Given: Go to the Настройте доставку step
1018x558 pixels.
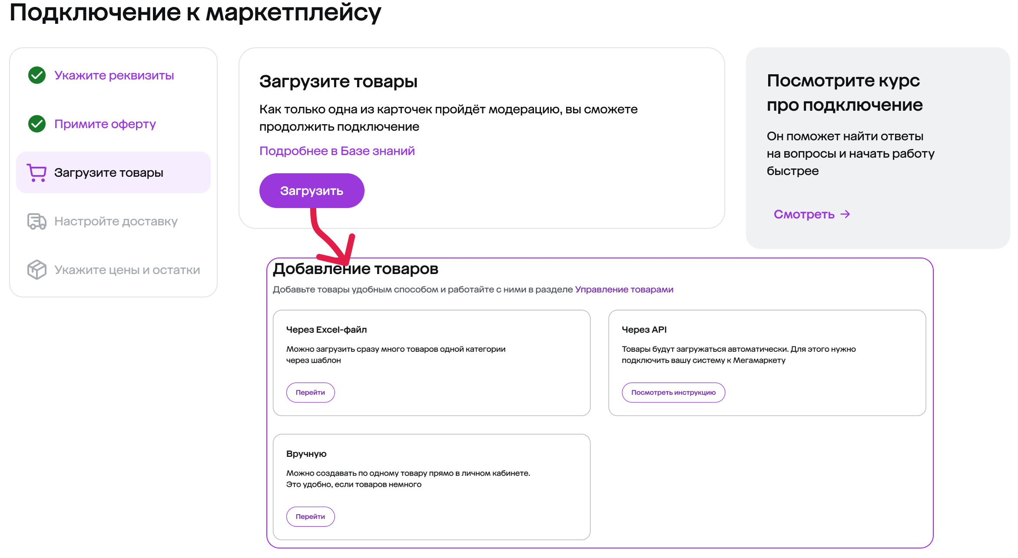Looking at the screenshot, I should tap(116, 221).
